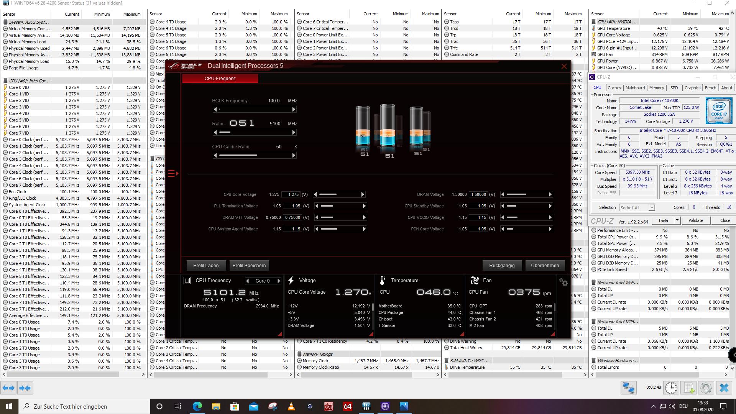Open the Mainboard tab in CPU-Z
Viewport: 736px width, 414px height.
[635, 88]
